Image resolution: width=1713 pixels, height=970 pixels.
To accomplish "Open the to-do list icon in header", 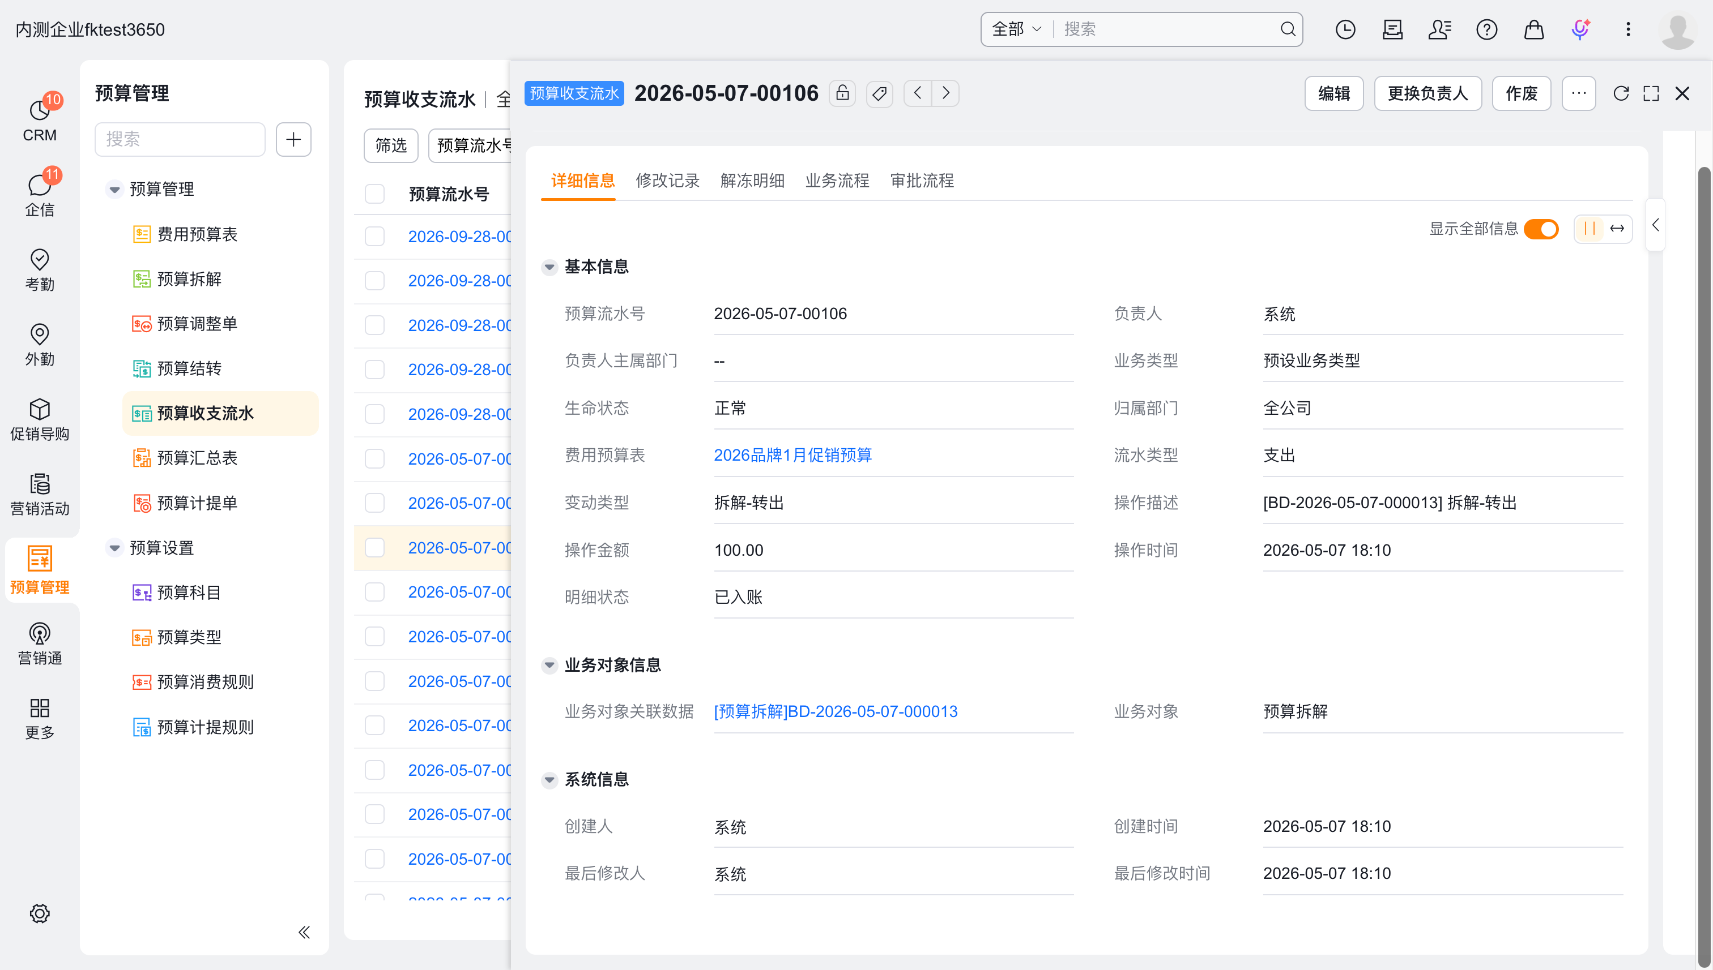I will tap(1392, 29).
